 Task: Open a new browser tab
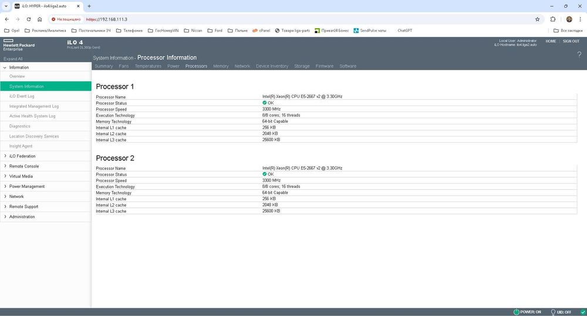coord(89,6)
